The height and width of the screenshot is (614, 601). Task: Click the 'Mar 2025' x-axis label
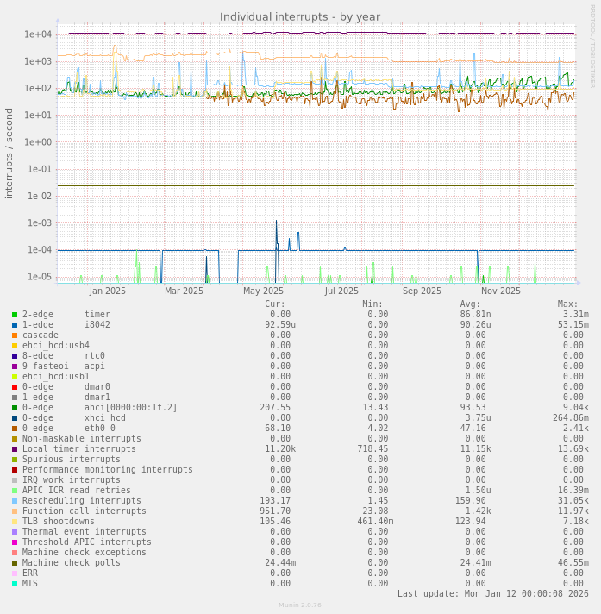point(184,291)
